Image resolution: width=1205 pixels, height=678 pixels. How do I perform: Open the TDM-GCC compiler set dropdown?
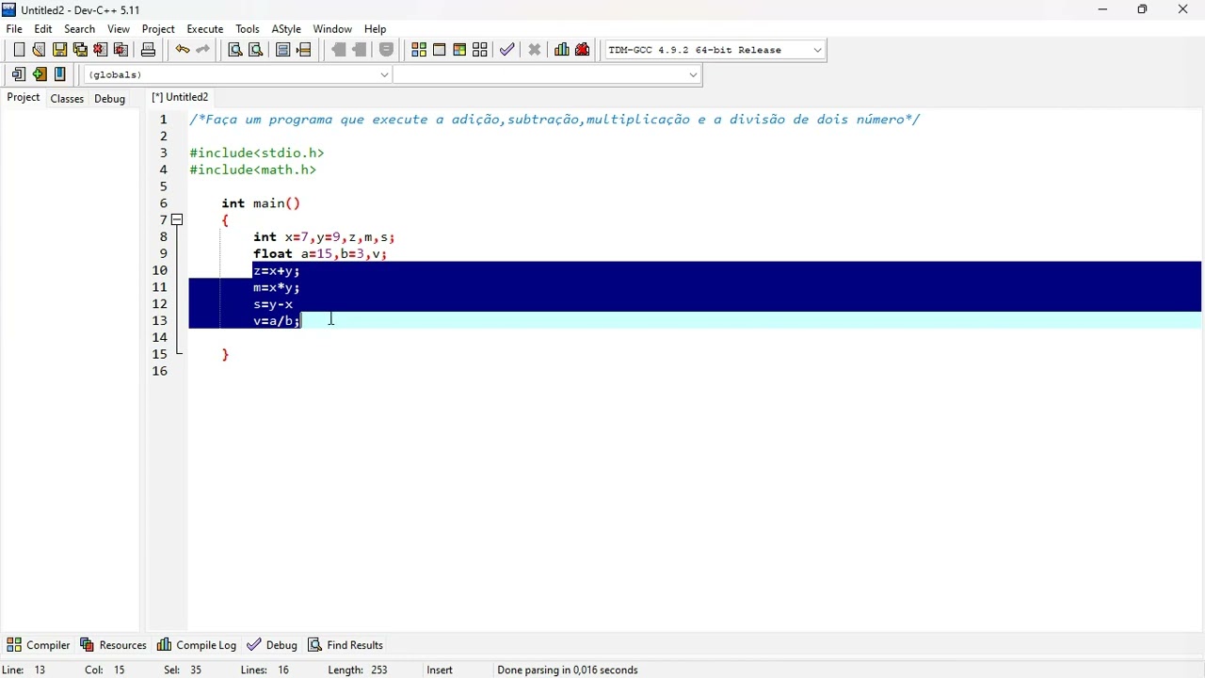pyautogui.click(x=715, y=50)
